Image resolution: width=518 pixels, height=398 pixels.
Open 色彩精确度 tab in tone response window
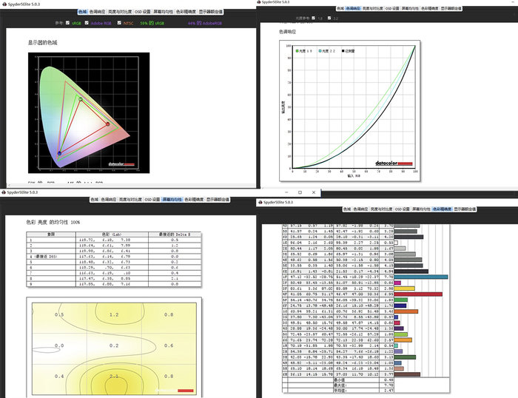(430, 8)
